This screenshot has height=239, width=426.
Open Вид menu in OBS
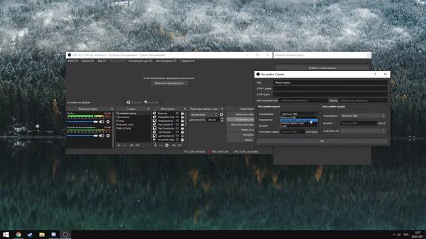(102, 61)
